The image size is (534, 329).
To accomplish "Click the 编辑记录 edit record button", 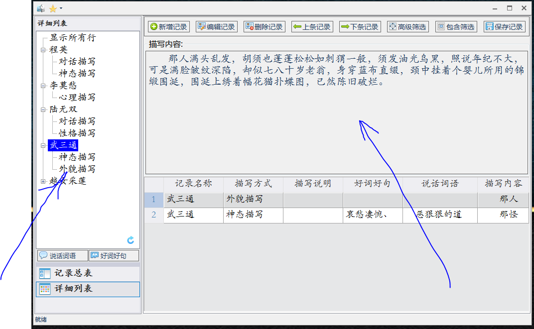I will [217, 26].
